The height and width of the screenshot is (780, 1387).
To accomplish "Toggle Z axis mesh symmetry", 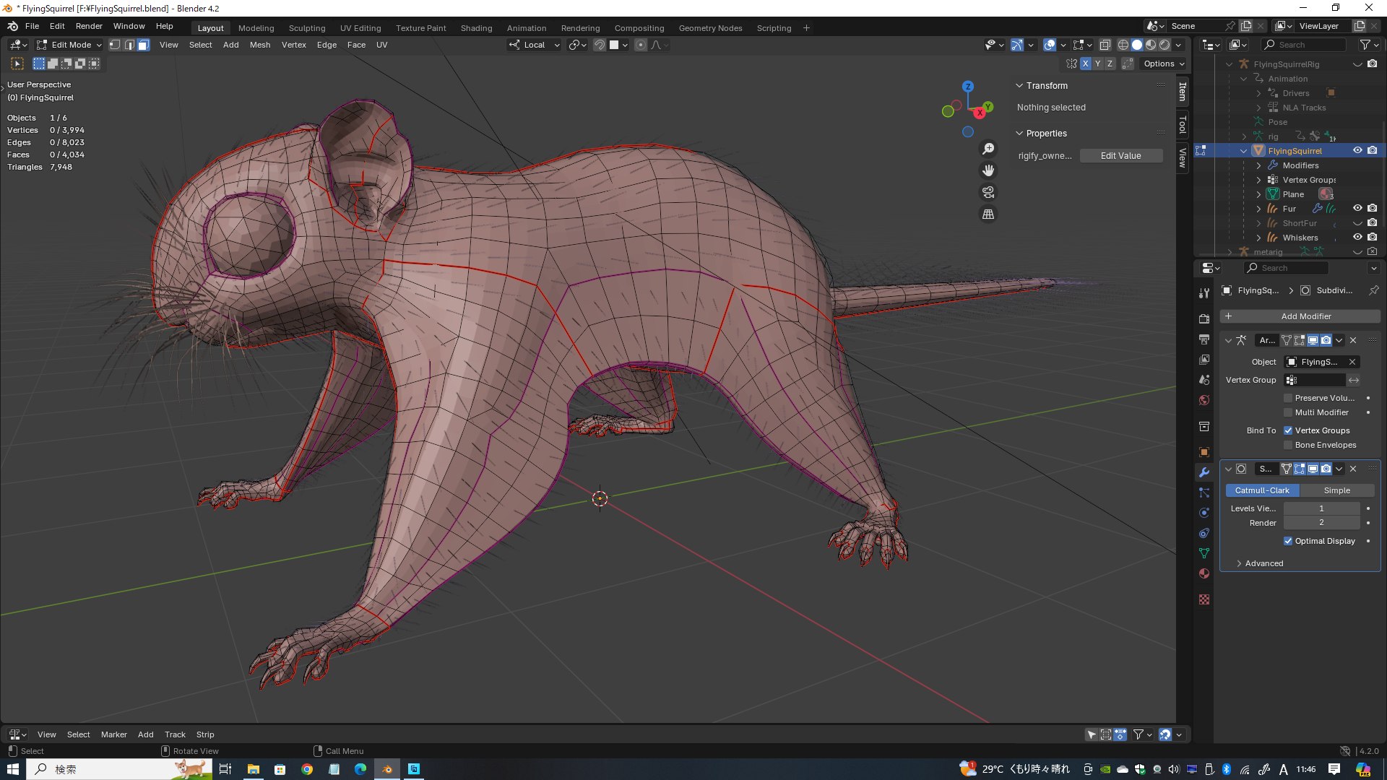I will (1110, 64).
